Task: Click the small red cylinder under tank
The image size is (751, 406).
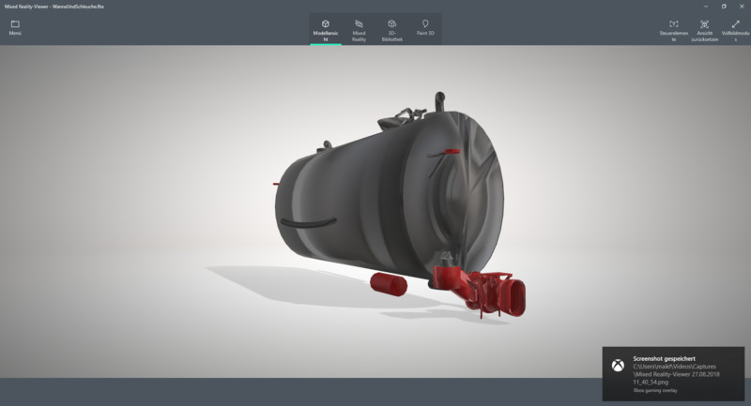Action: [x=387, y=282]
